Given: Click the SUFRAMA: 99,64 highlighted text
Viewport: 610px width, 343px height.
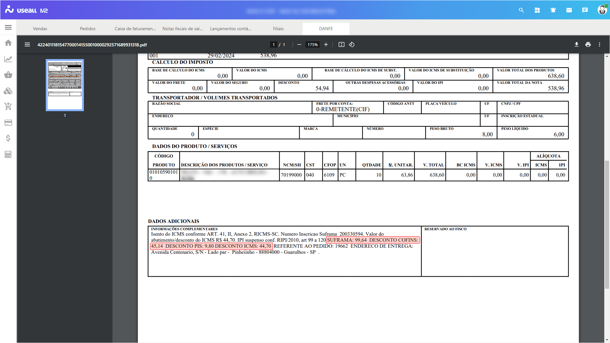Looking at the screenshot, I should click(347, 240).
